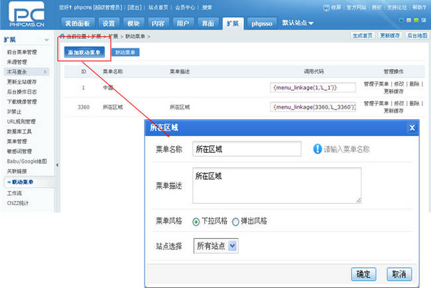
Task: Click the home icon before 当前位置
Action: click(63, 35)
